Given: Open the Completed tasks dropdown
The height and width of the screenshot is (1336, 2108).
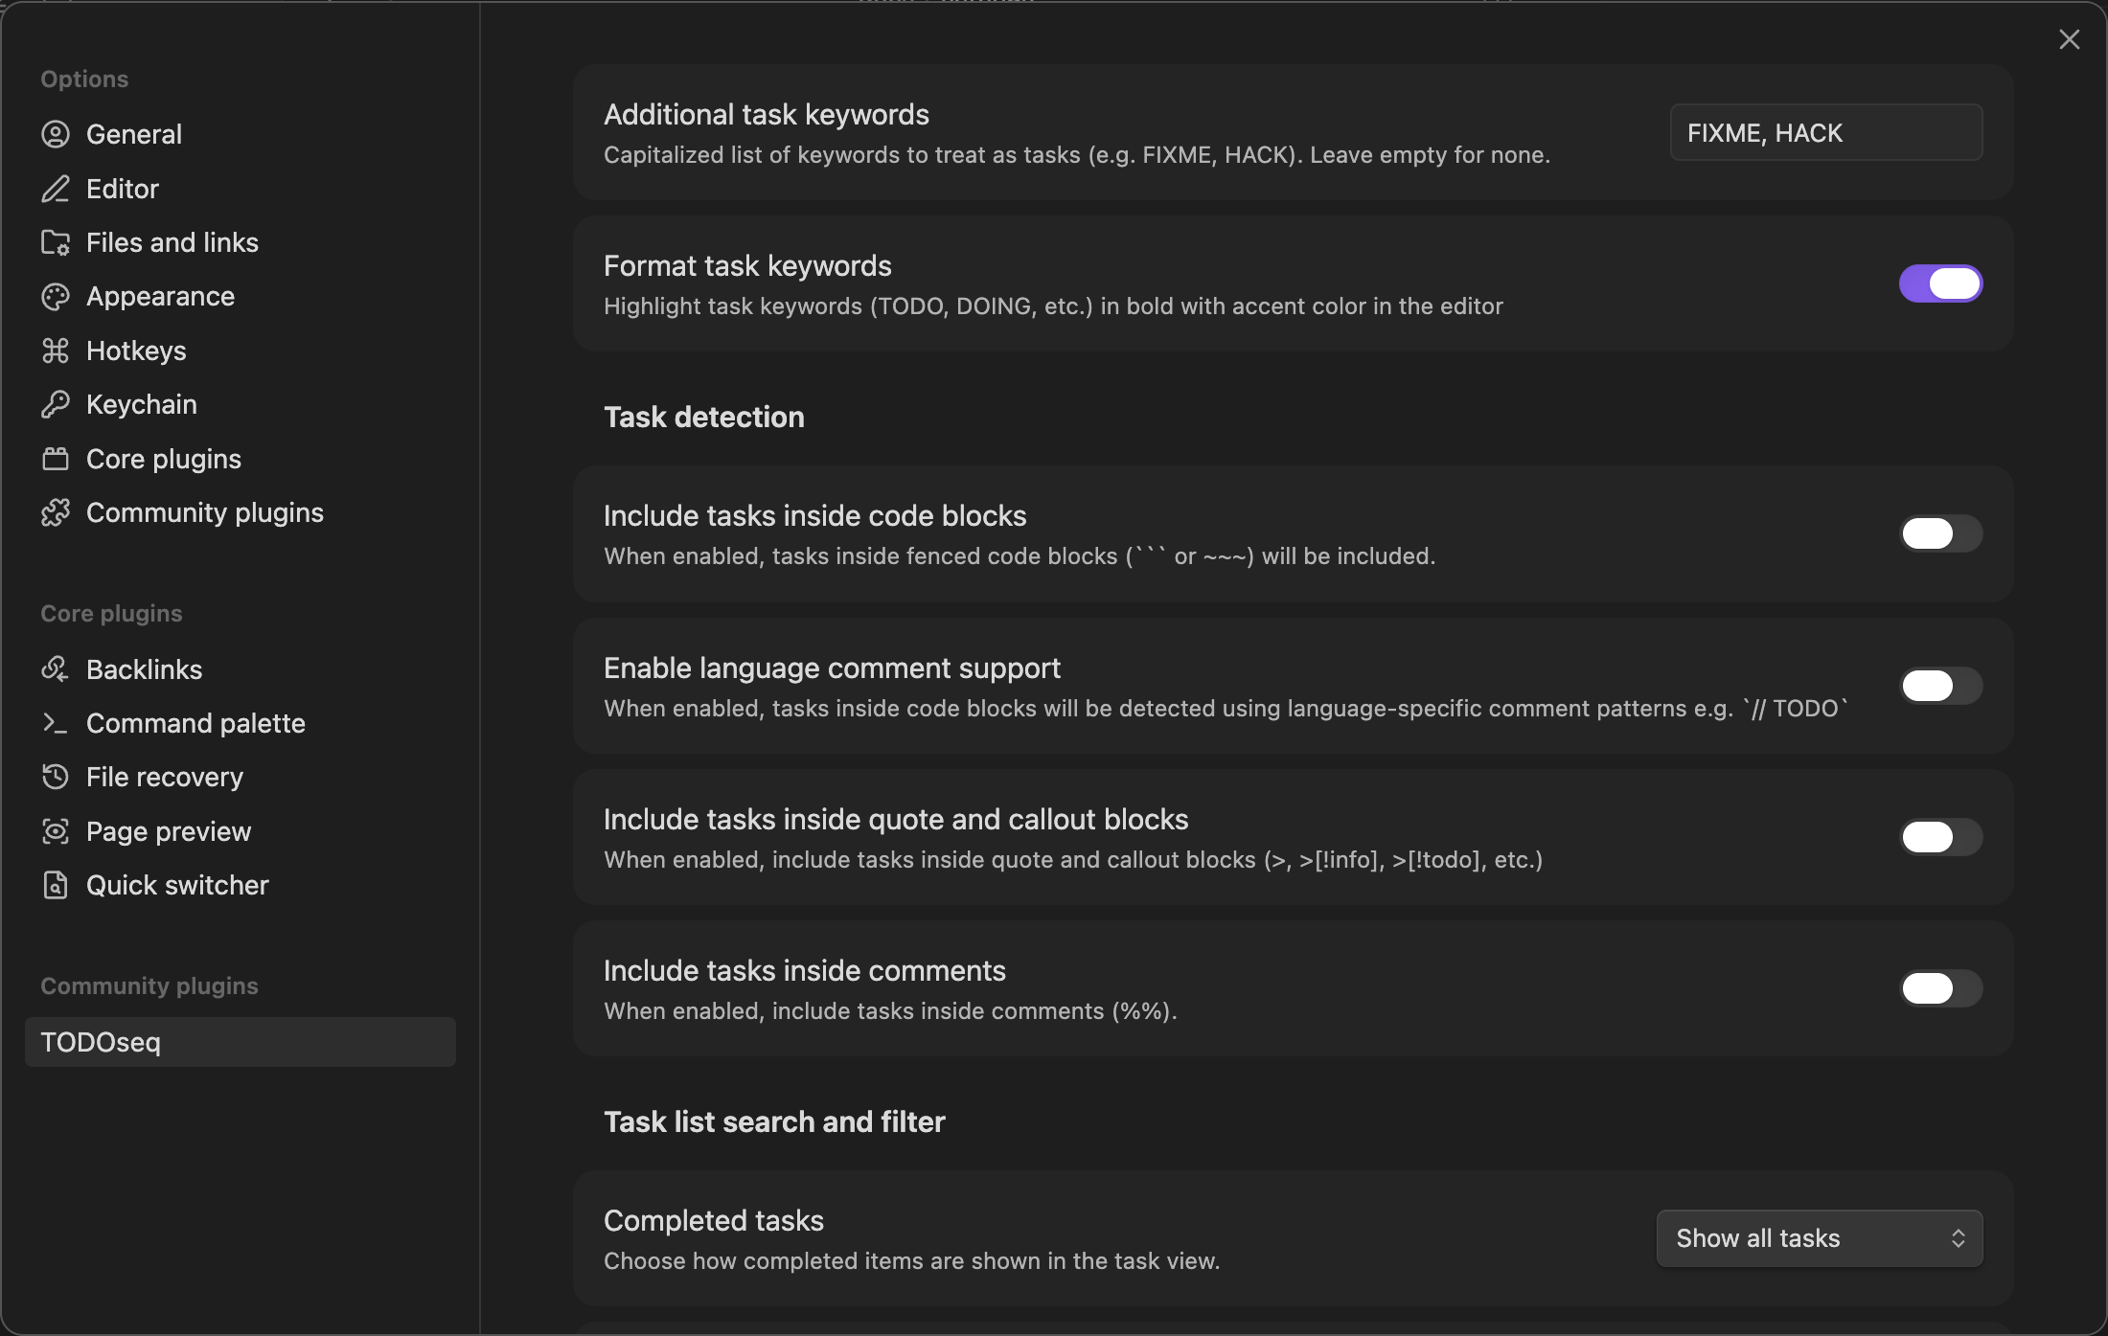Looking at the screenshot, I should [1818, 1237].
